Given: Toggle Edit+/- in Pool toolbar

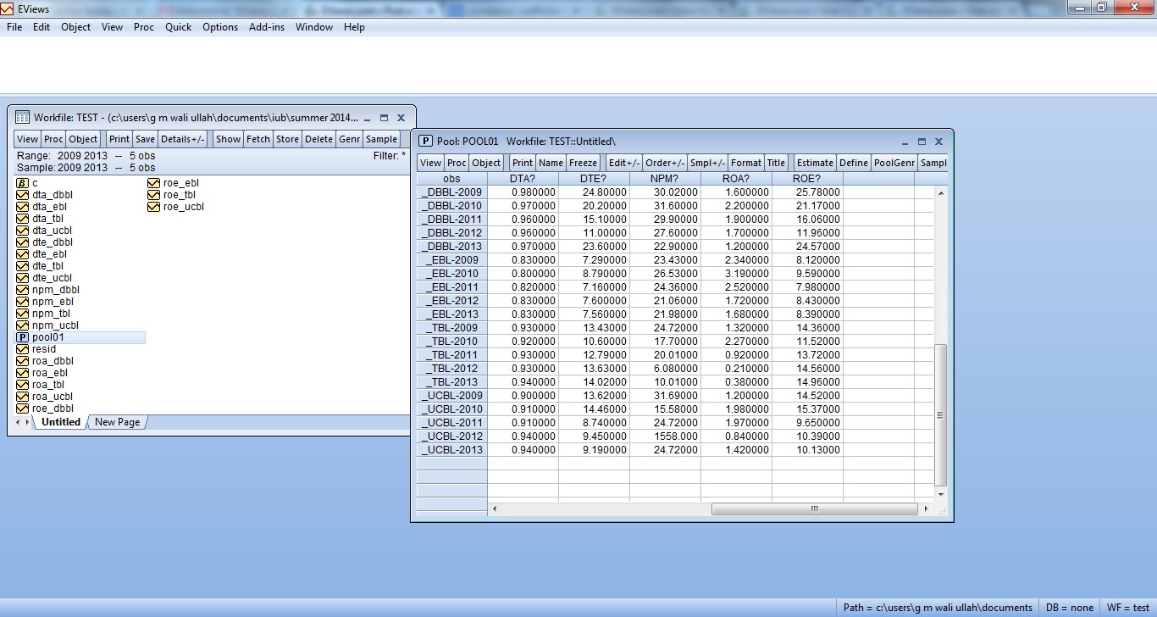Looking at the screenshot, I should tap(623, 163).
